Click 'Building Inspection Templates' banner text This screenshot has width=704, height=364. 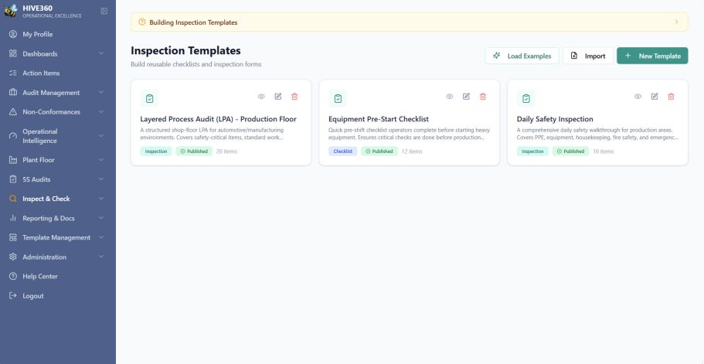point(193,22)
